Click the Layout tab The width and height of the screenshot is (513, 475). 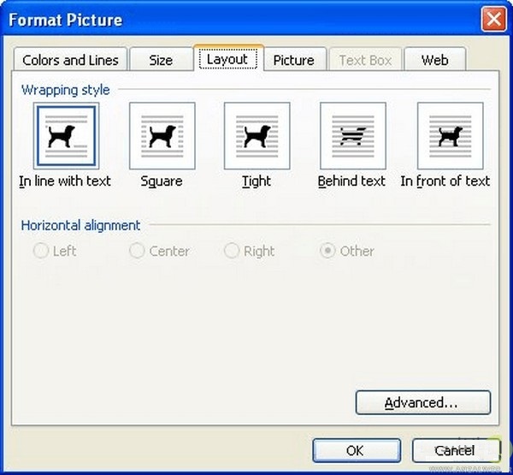(227, 59)
